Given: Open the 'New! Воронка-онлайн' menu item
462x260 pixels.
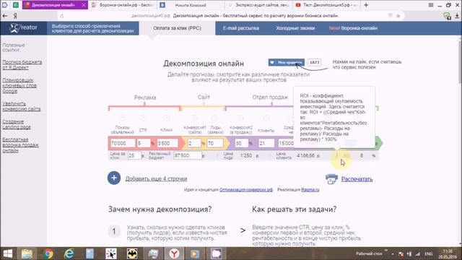Looking at the screenshot, I should [353, 28].
